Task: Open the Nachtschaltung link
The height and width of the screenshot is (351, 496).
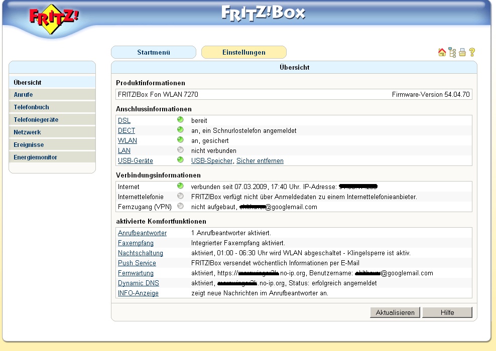Action: point(141,253)
